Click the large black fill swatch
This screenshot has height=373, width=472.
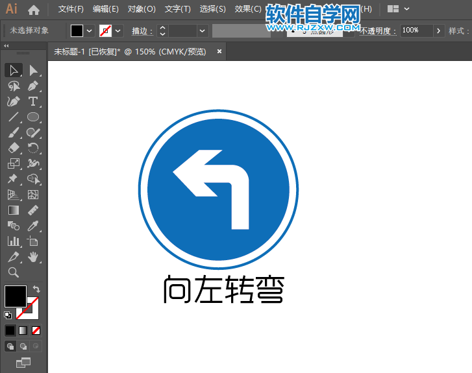(x=16, y=296)
